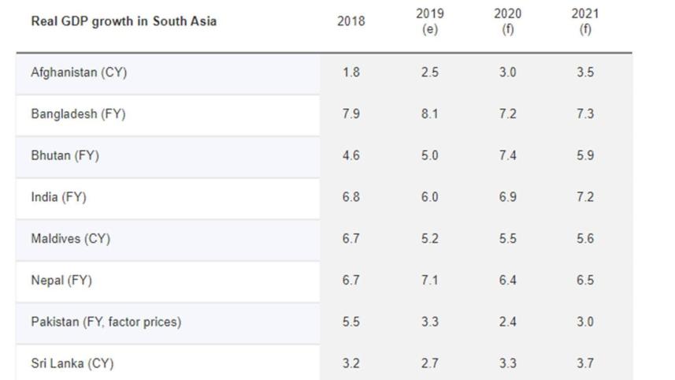The image size is (675, 380).
Task: Select the 2019 (e) column header
Action: 429,21
